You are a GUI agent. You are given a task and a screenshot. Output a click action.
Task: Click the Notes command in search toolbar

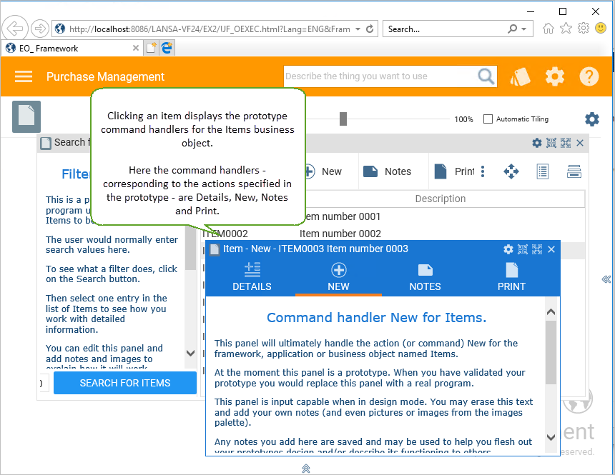click(x=387, y=171)
